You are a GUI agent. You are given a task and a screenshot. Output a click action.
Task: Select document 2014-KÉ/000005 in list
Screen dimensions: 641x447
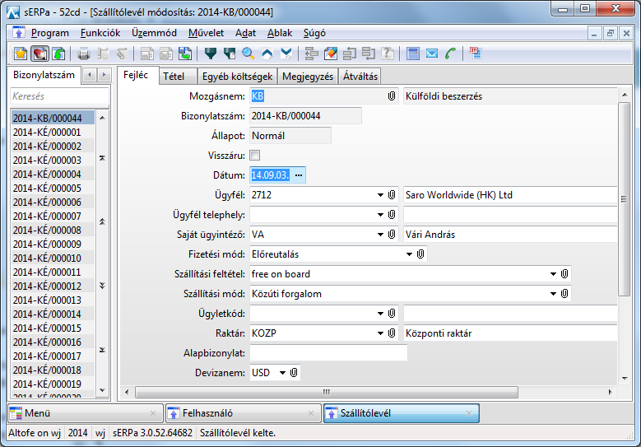pyautogui.click(x=47, y=189)
